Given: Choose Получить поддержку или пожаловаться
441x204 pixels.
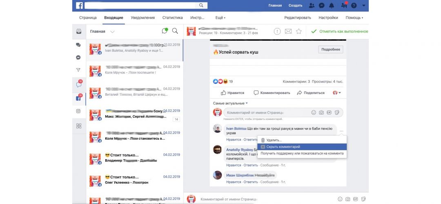Looking at the screenshot, I should tap(302, 154).
